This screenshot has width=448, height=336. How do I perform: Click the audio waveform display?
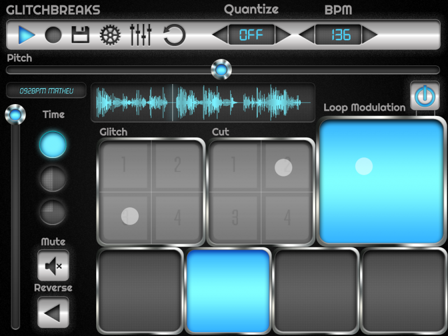pyautogui.click(x=203, y=102)
